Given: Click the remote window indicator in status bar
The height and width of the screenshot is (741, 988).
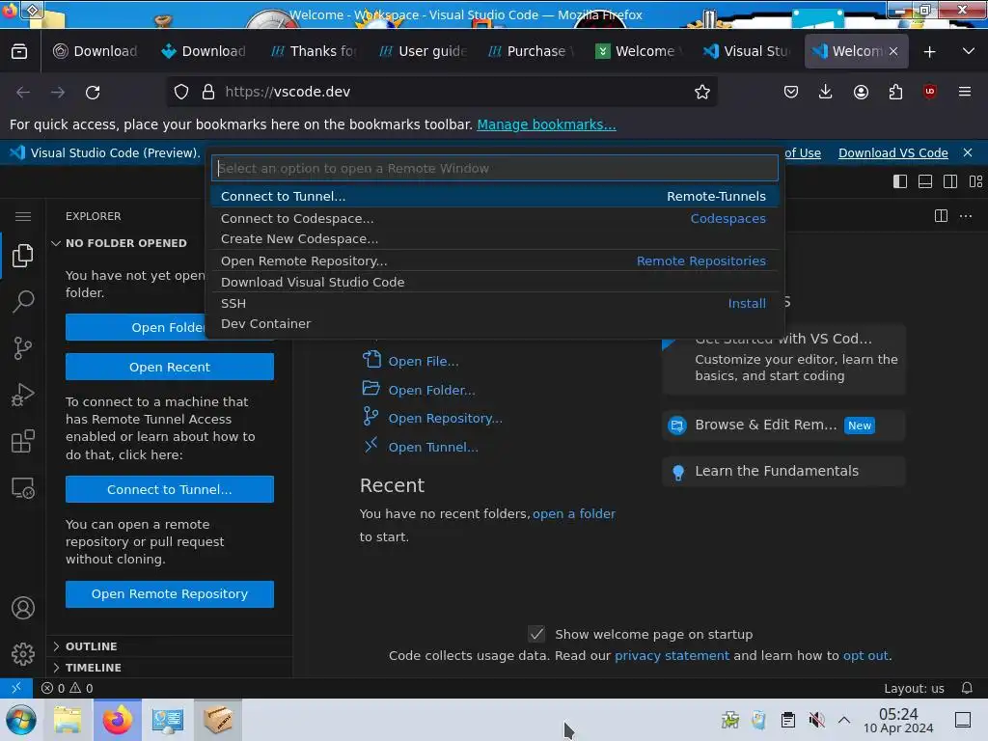Looking at the screenshot, I should point(16,688).
